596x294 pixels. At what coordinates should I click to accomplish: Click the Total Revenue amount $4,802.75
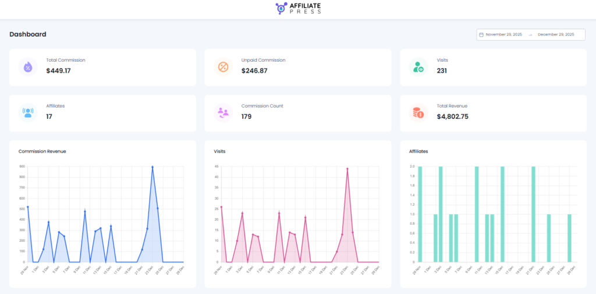452,116
